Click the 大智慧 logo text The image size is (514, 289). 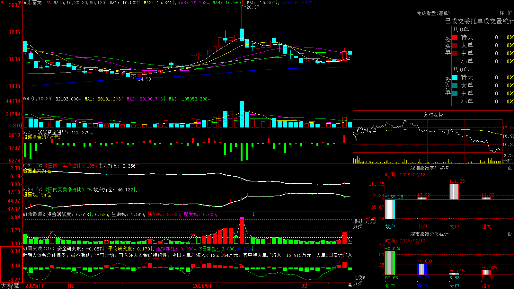point(10,286)
